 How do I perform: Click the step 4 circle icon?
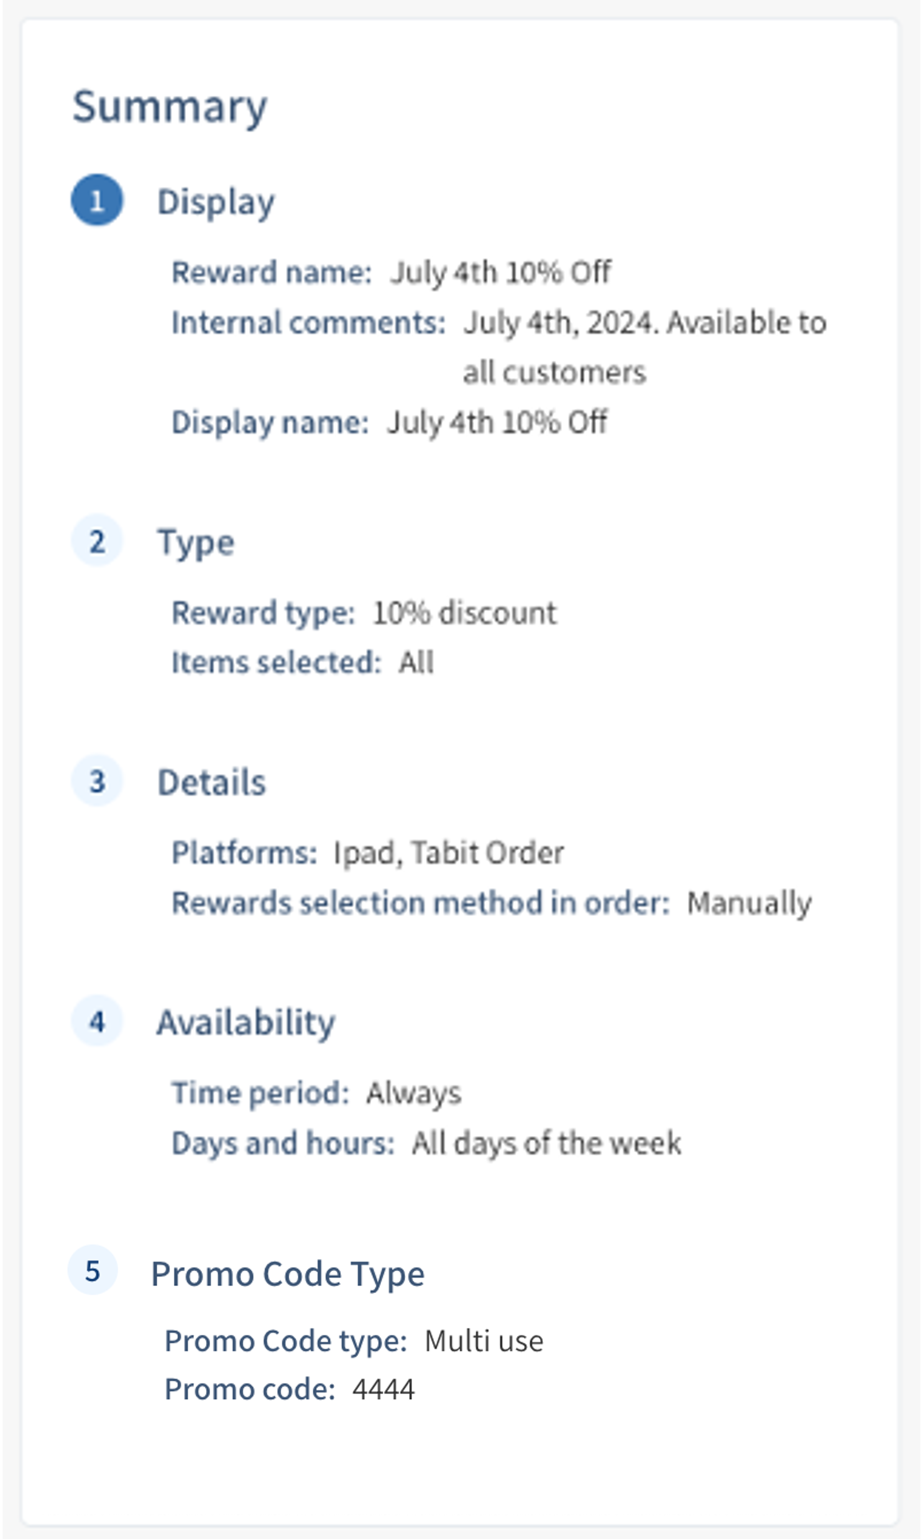[97, 1021]
